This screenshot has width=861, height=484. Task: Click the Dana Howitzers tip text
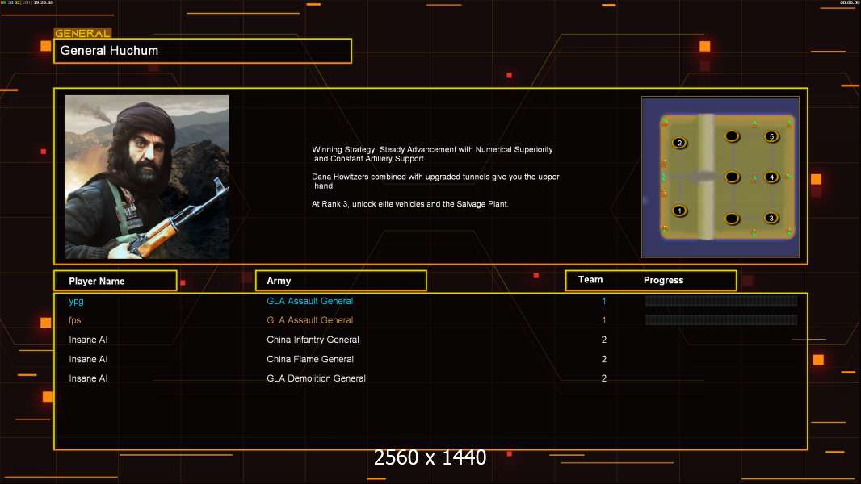pos(435,181)
